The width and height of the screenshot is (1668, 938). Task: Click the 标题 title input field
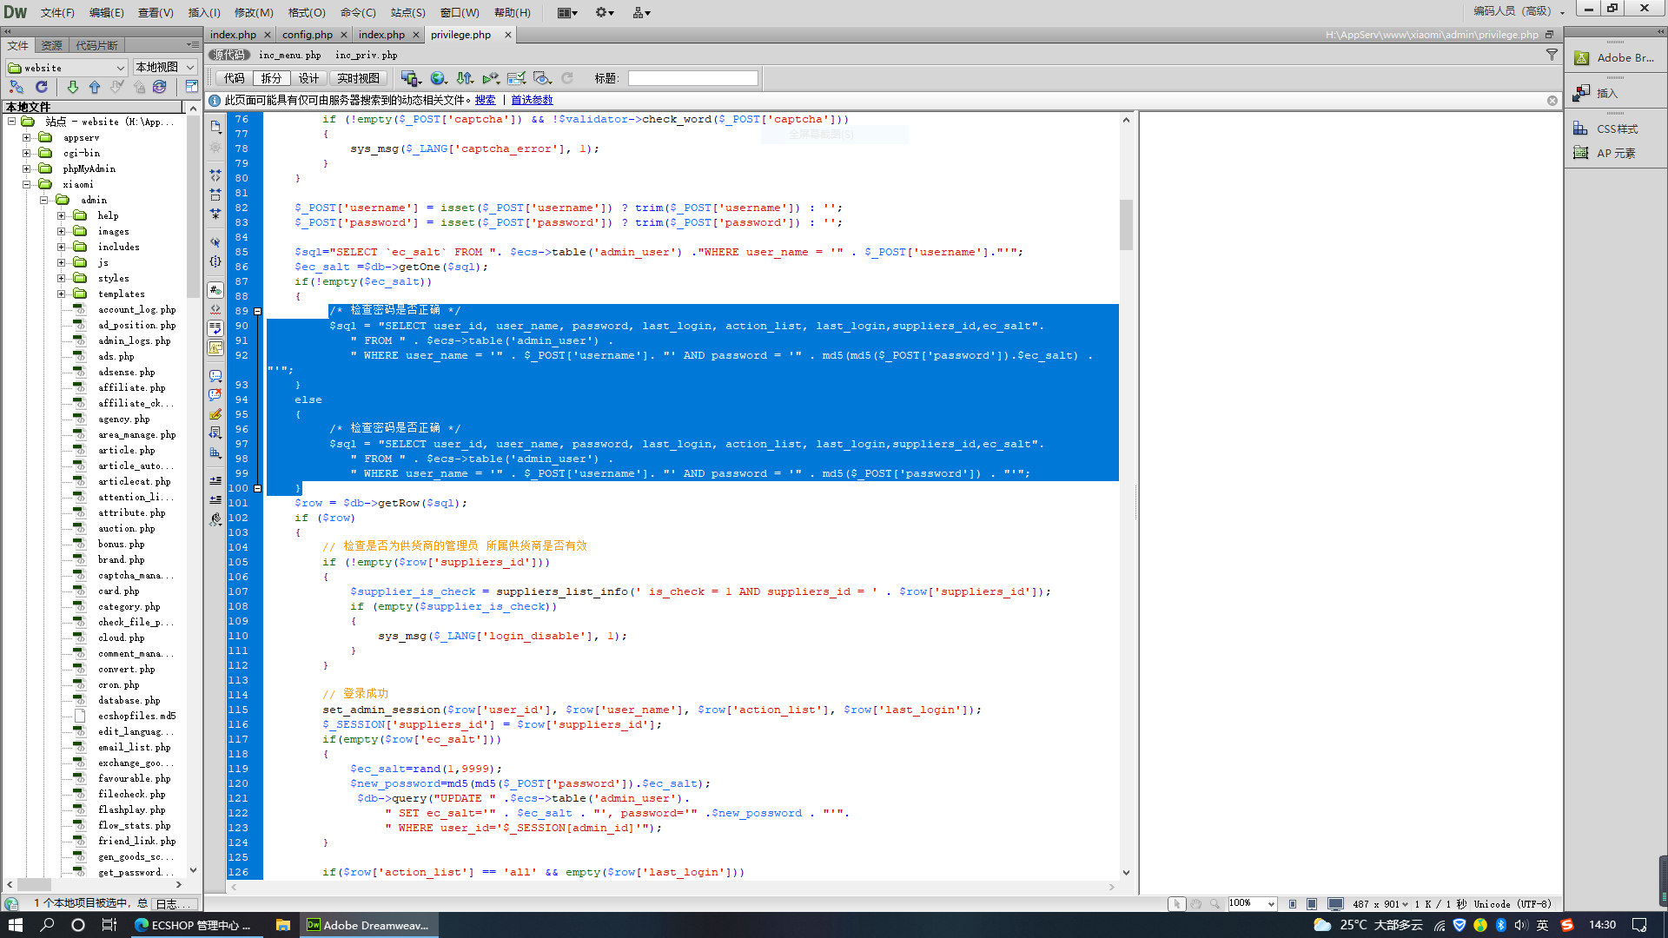[x=692, y=78]
